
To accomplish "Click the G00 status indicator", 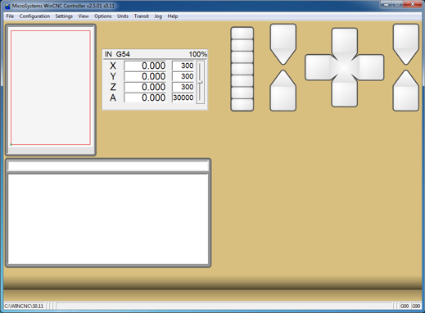I will point(405,306).
